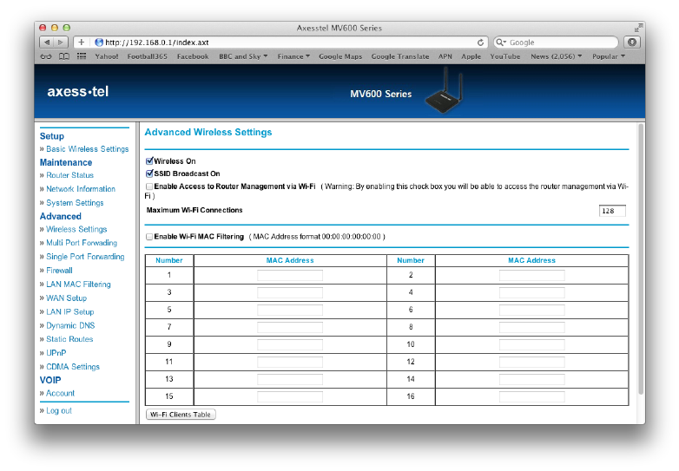Viewport: 679px width, 471px height.
Task: Click the axess-tel logo
Action: click(x=78, y=91)
